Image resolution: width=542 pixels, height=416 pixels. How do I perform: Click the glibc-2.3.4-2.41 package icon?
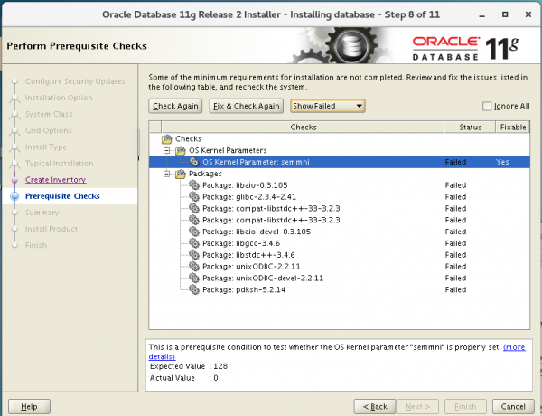coord(194,196)
